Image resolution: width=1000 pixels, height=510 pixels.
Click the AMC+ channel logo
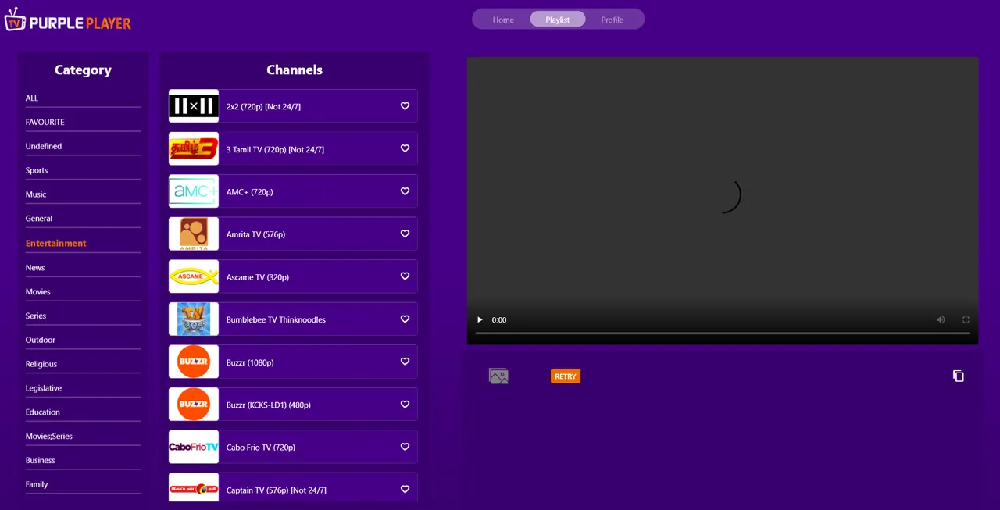click(x=193, y=191)
